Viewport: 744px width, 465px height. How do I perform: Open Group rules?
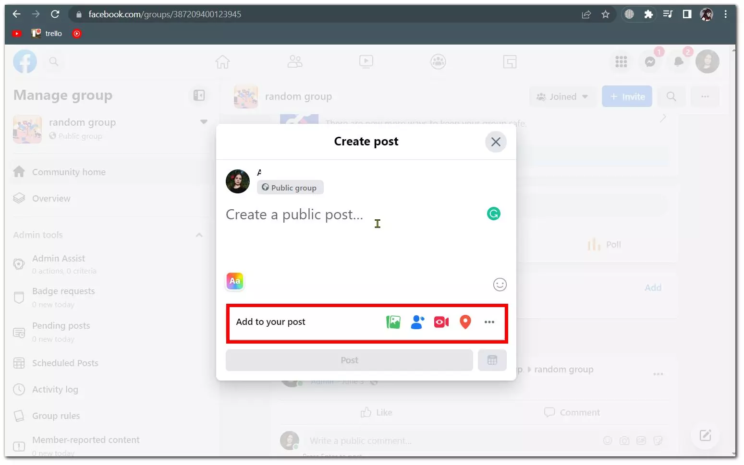(110, 416)
